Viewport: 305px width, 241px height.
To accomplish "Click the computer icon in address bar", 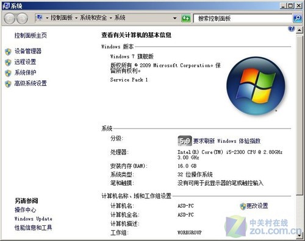I will [x=40, y=18].
